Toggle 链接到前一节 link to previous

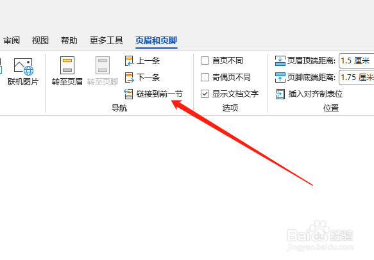tap(153, 94)
